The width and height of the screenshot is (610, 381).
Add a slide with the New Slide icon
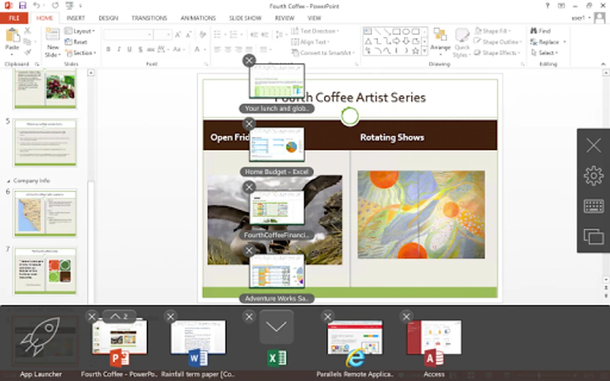[53, 34]
